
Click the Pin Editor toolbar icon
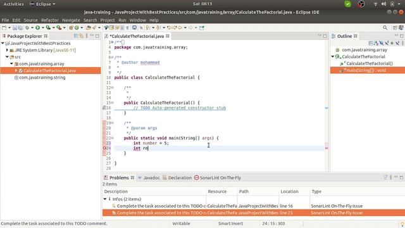pos(202,28)
